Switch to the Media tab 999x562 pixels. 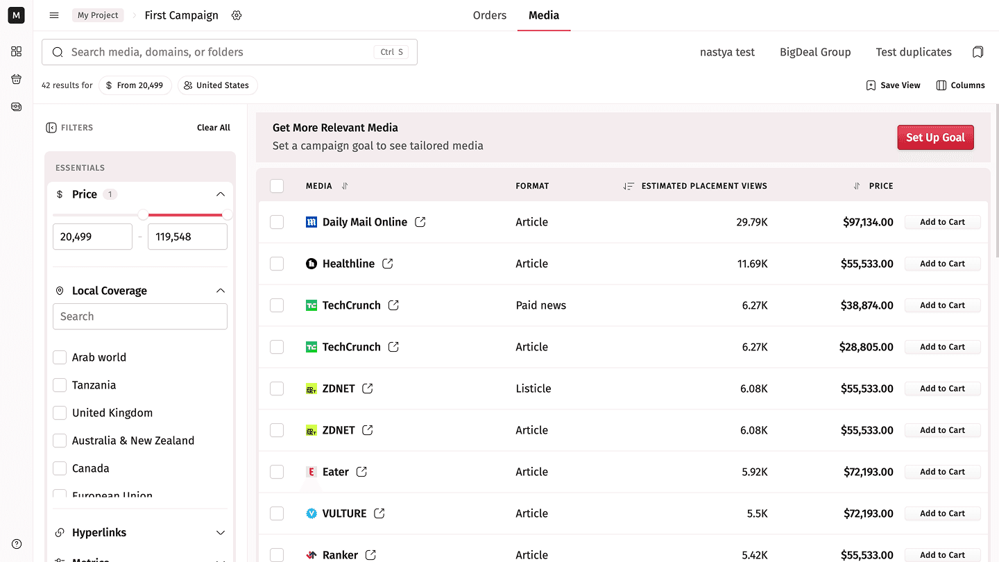click(544, 15)
